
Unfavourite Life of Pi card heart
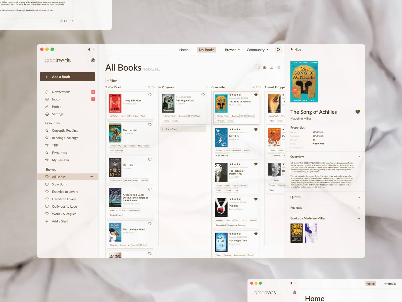[x=256, y=129]
